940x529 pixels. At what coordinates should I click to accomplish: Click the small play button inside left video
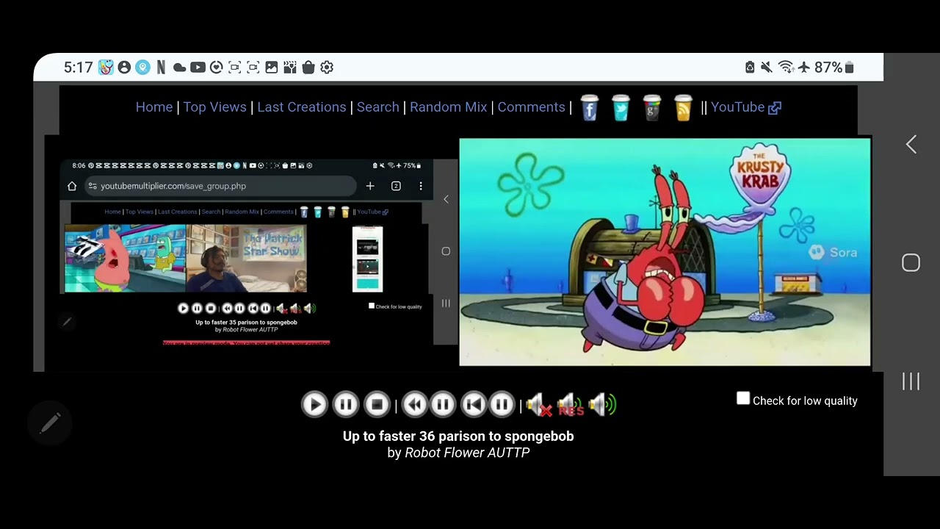(x=184, y=309)
